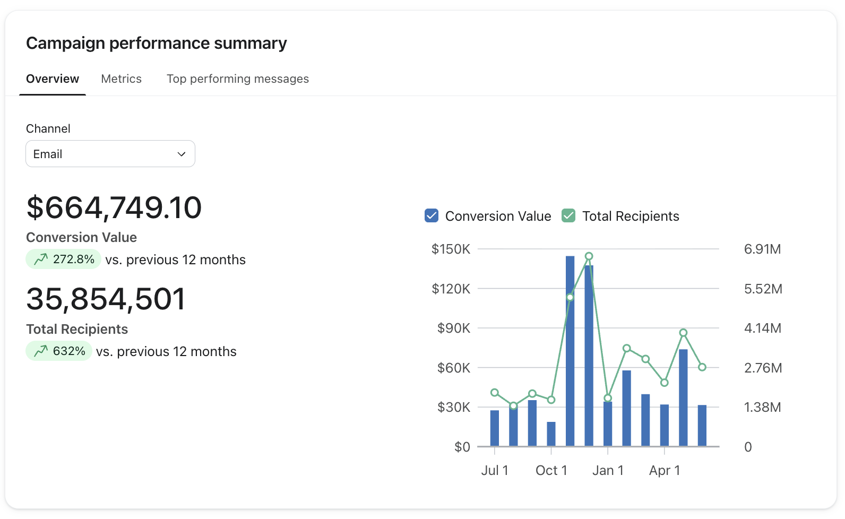
Task: Click the shortest blue bar above Oct 1
Action: tap(551, 434)
